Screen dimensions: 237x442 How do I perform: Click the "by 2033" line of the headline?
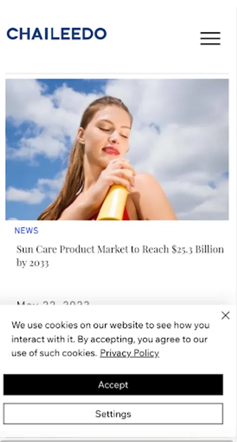point(32,263)
